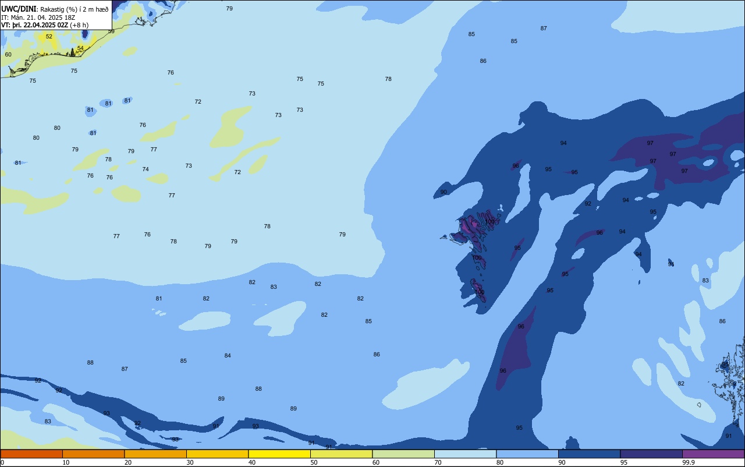The height and width of the screenshot is (467, 745).
Task: Click the lightest blue 70–80 legend band
Action: coord(465,454)
